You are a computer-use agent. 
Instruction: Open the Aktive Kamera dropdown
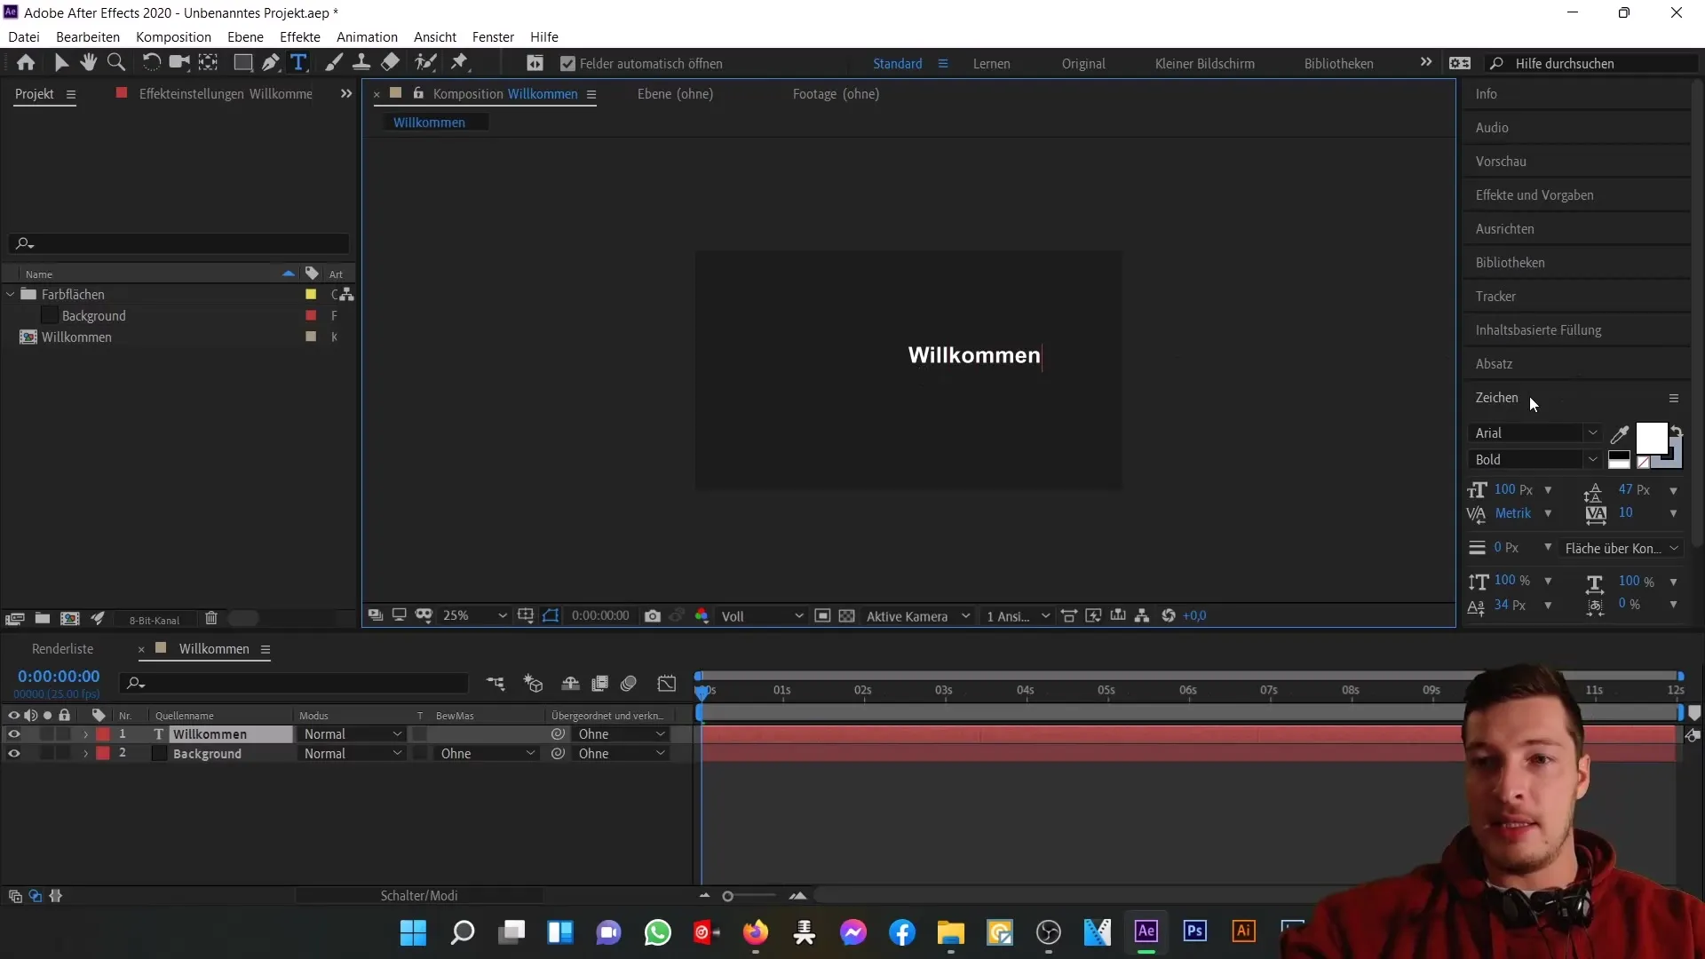click(x=918, y=616)
